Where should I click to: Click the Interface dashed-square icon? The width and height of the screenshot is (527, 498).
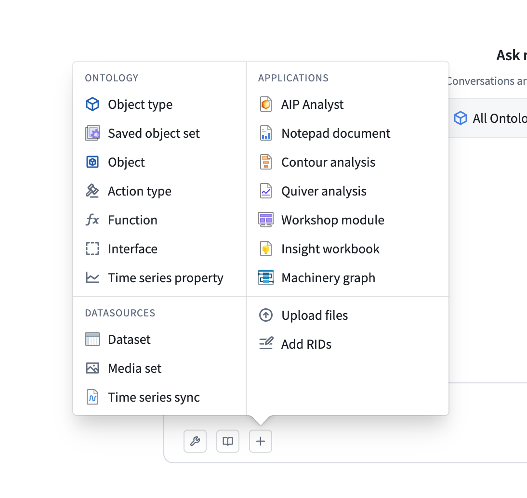[92, 249]
